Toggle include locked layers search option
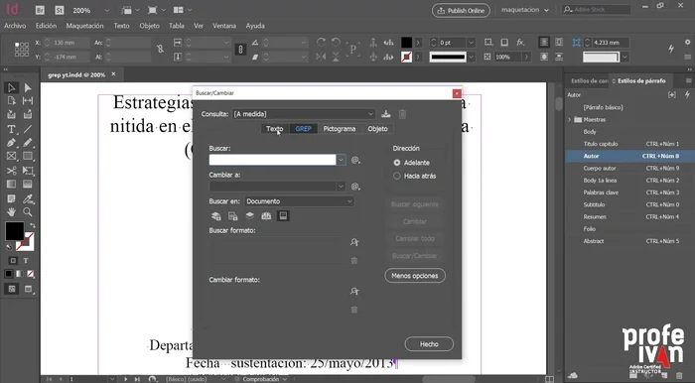Screen dimensions: 695x383 pyautogui.click(x=215, y=216)
